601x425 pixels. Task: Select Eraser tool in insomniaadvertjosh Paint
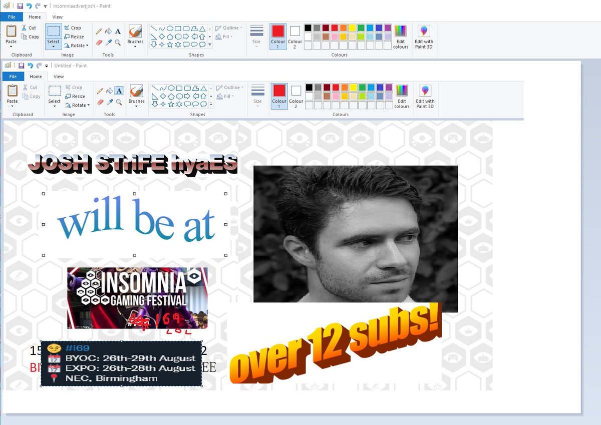[99, 43]
